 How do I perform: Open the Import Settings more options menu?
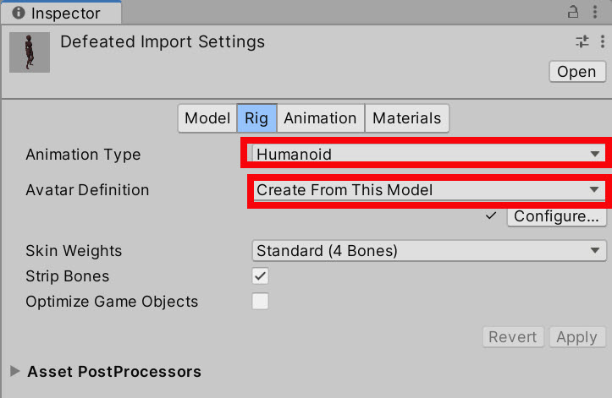(x=603, y=41)
